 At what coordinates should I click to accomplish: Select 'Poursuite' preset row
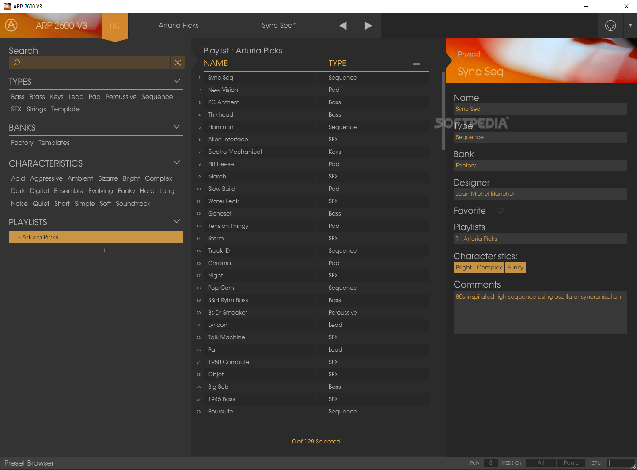pos(316,411)
